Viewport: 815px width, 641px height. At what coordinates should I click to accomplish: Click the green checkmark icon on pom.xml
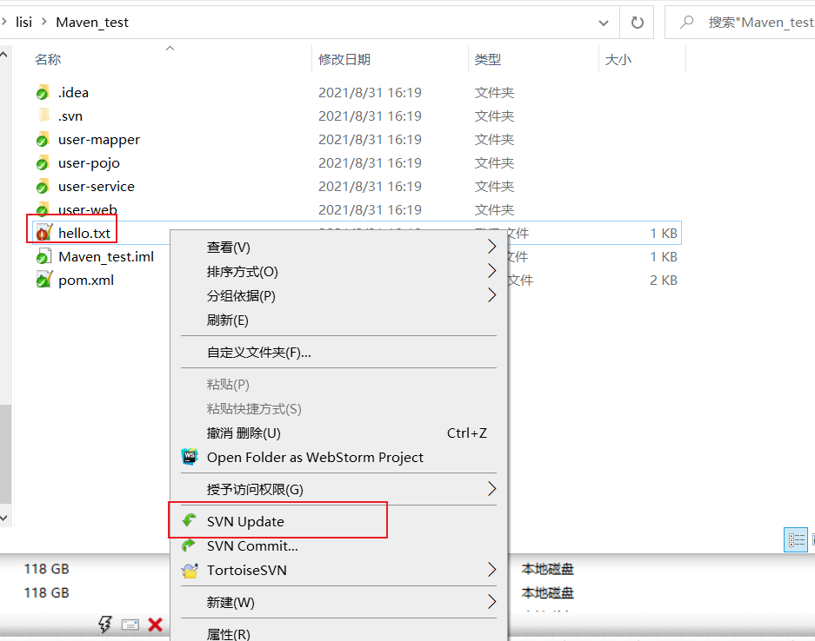[40, 279]
